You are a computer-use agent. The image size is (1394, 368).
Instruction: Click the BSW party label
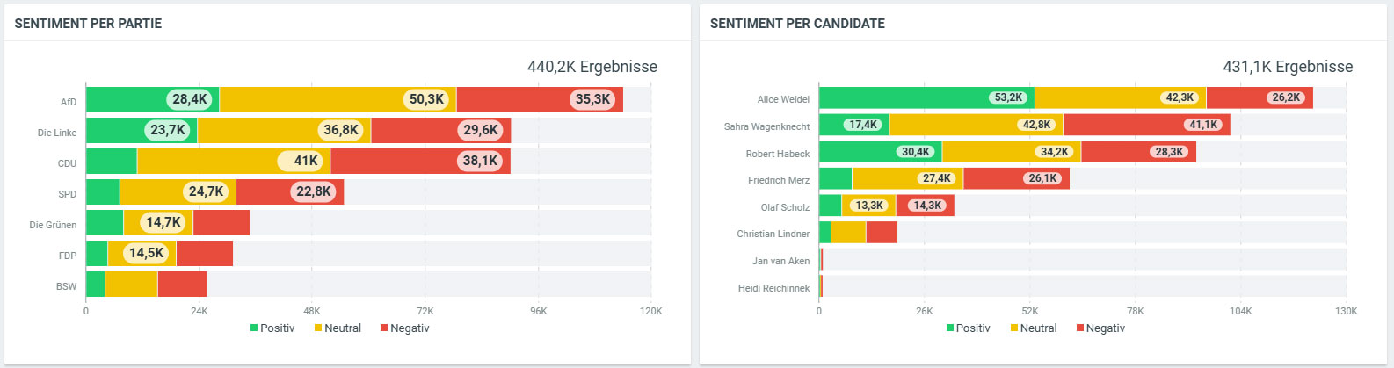(67, 286)
